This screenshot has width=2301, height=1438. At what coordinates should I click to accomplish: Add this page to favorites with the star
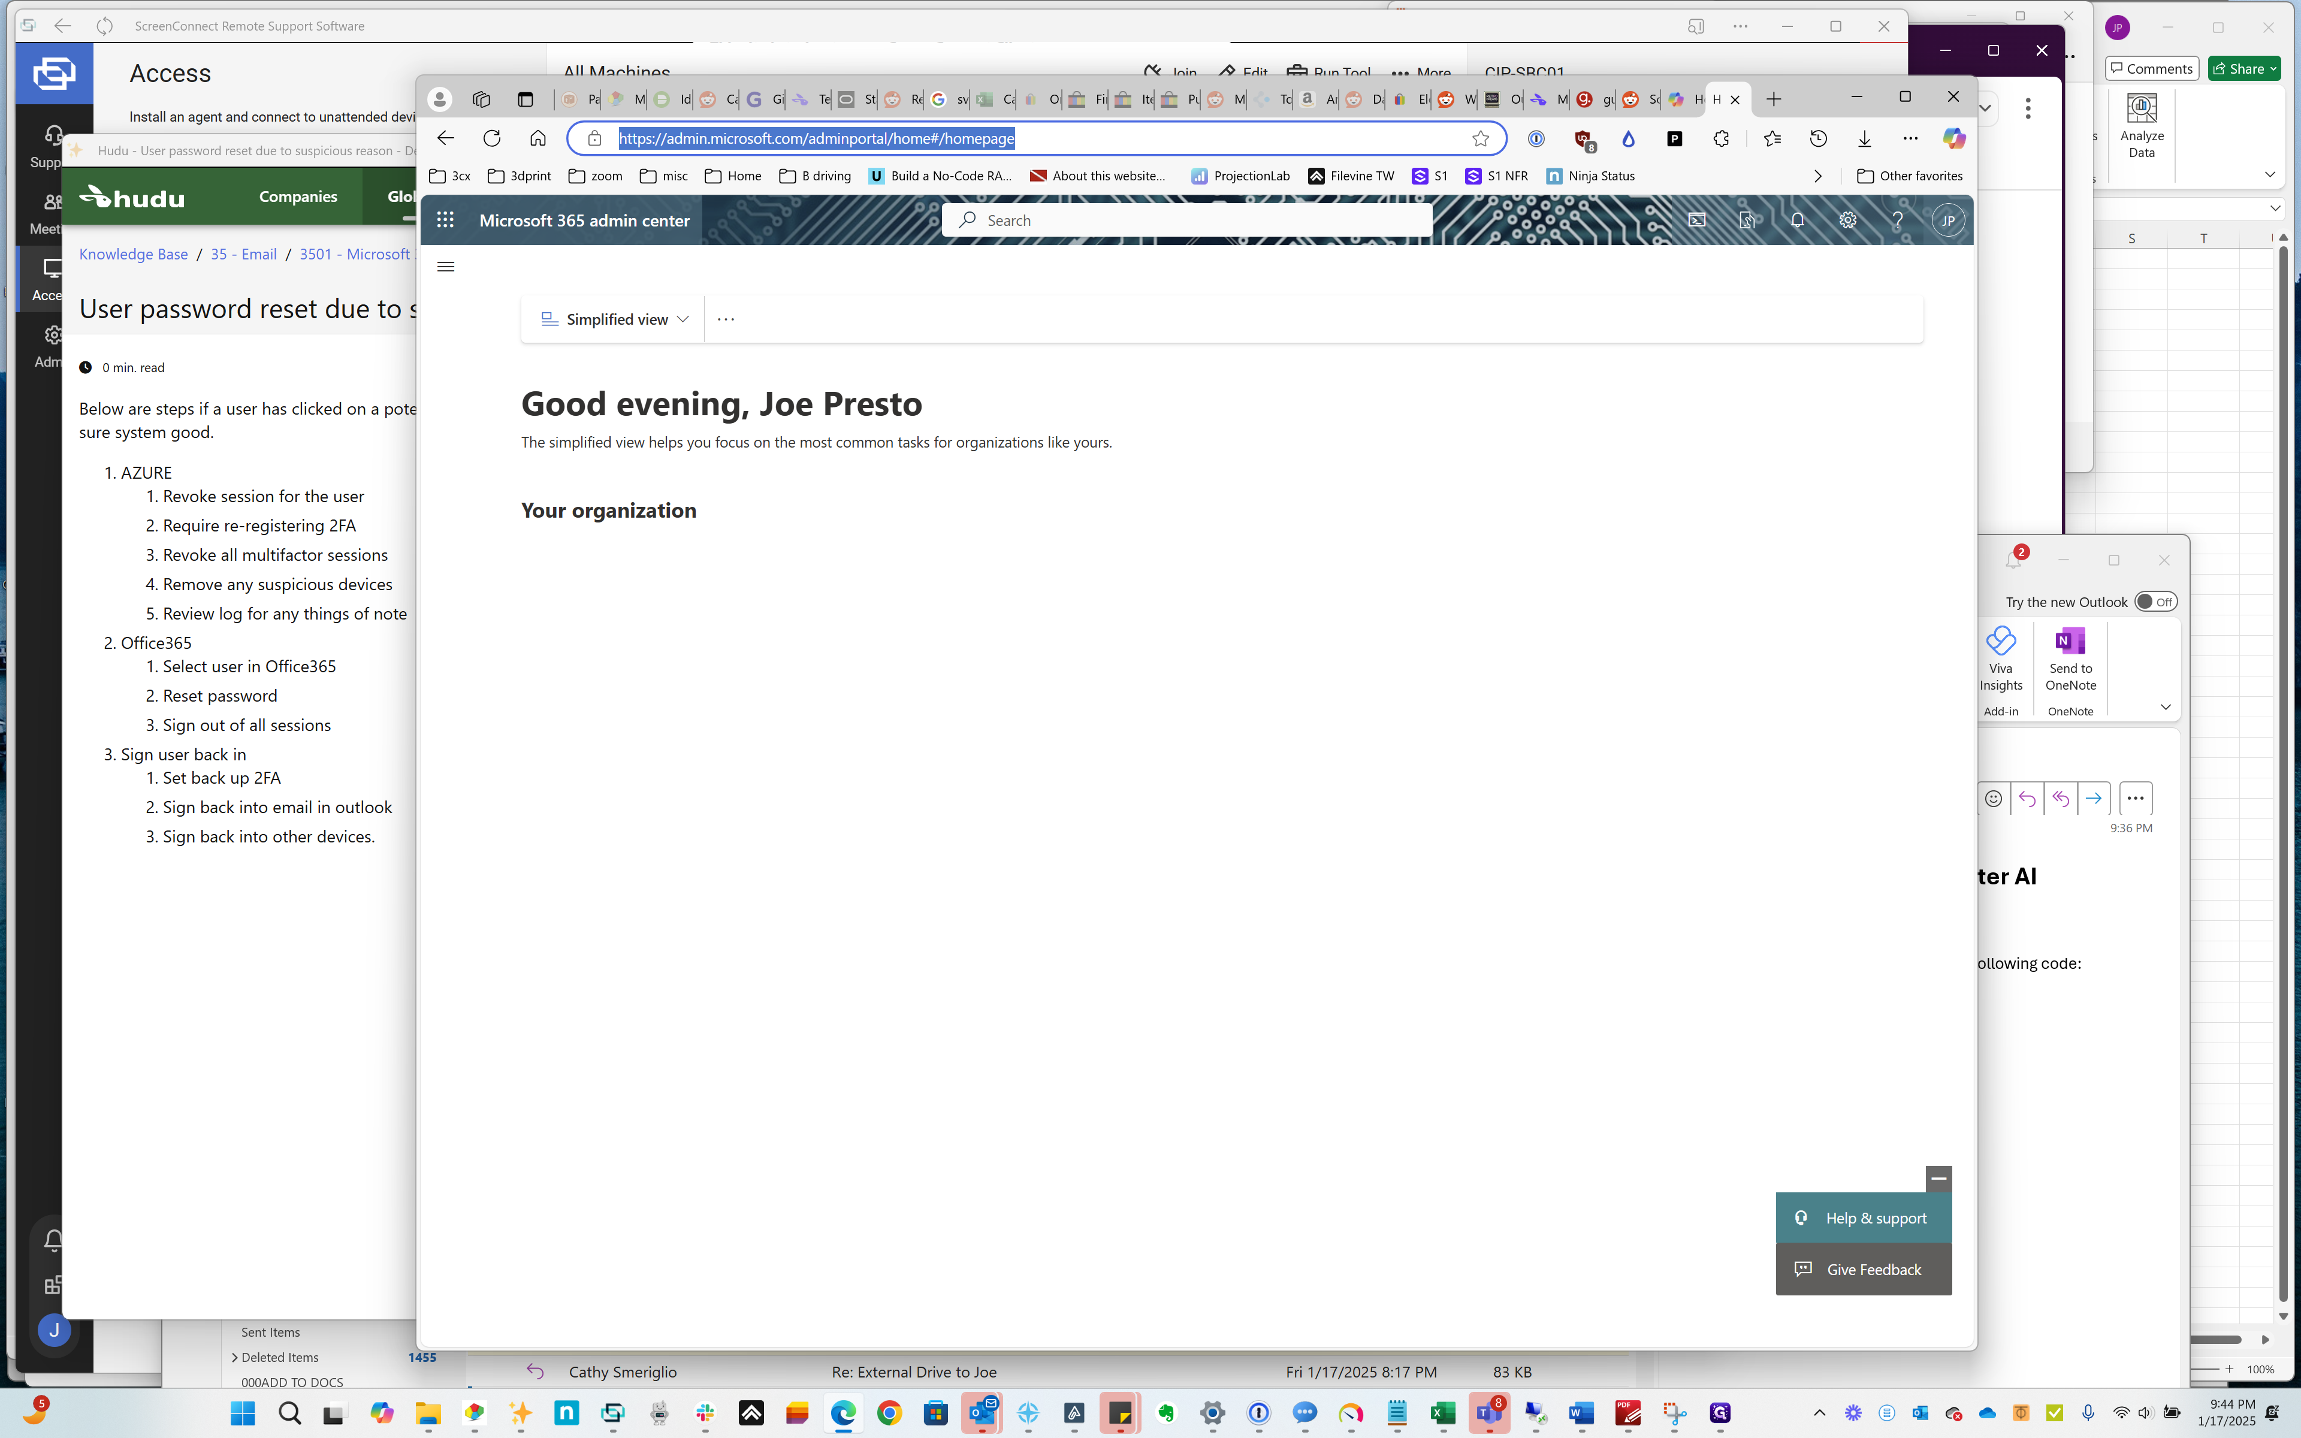point(1481,139)
